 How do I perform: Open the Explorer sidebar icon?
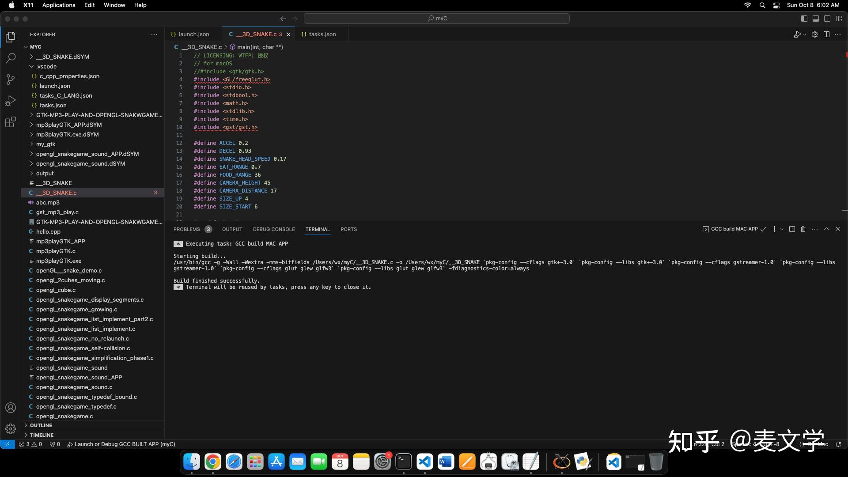[x=10, y=37]
